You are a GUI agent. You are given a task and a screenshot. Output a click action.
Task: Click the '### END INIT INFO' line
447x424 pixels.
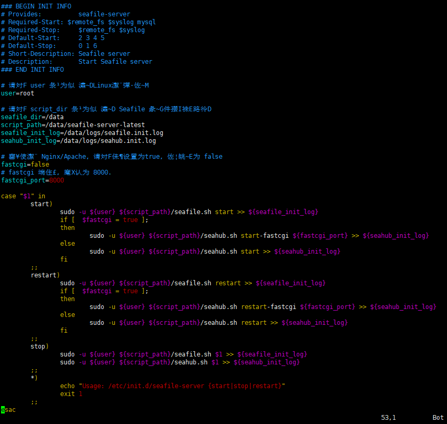(33, 70)
